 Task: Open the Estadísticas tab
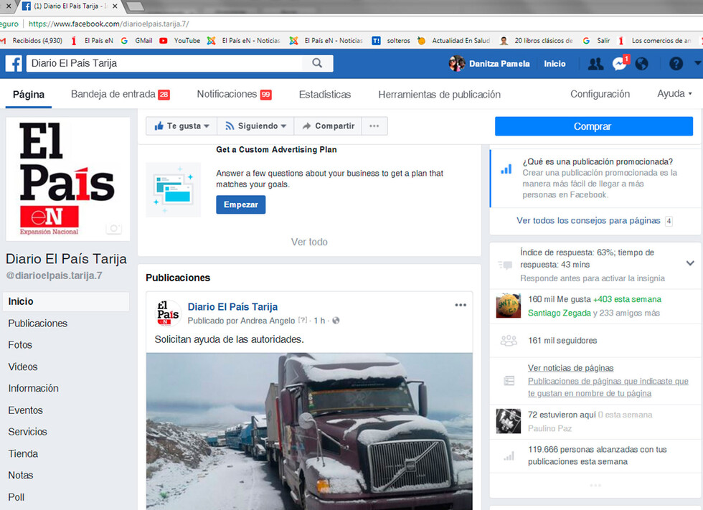325,95
